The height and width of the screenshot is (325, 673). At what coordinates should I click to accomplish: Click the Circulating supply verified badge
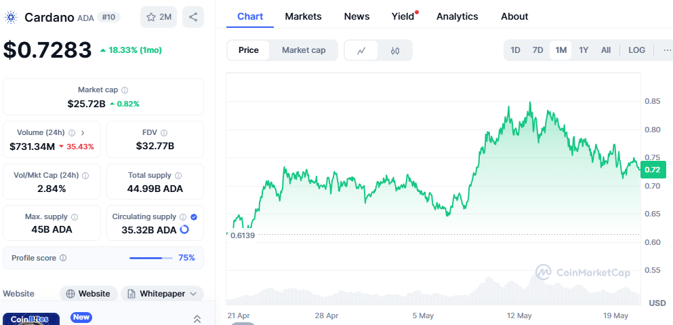194,217
